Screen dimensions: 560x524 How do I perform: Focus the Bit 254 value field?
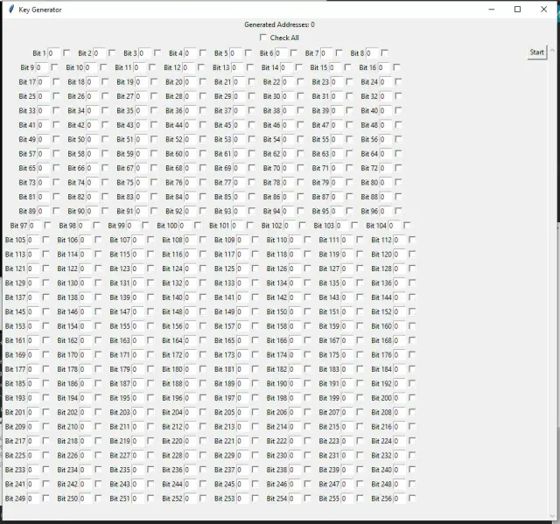tap(295, 499)
